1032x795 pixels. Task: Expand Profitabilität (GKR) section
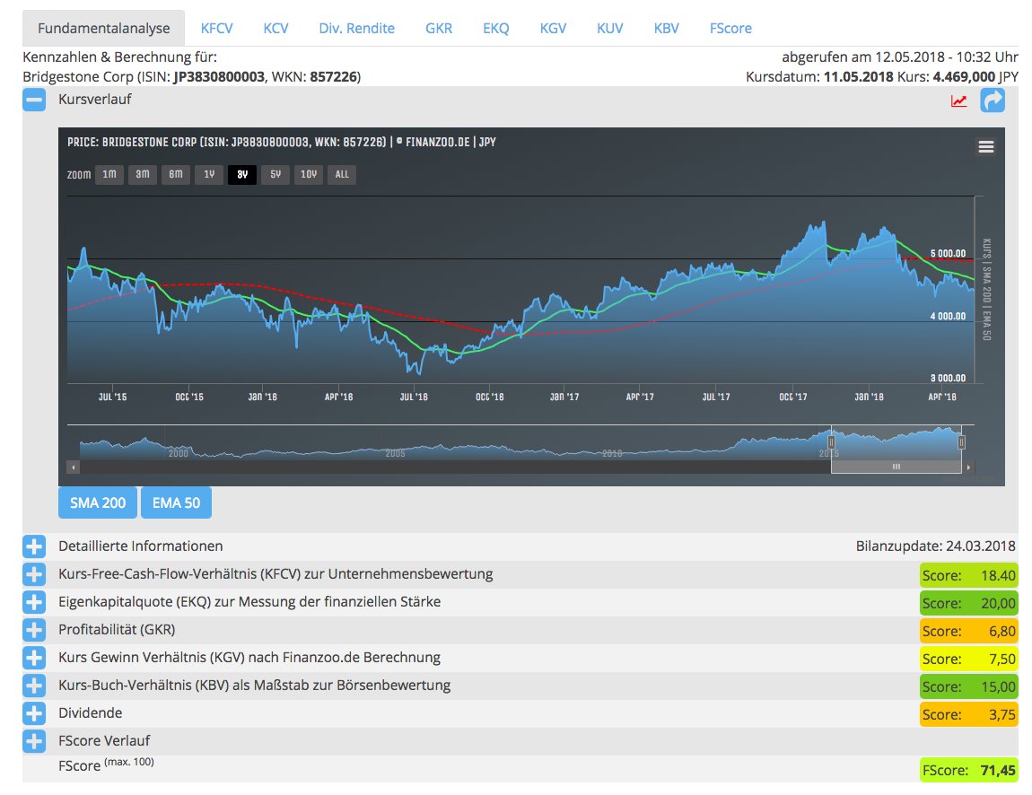[x=34, y=630]
